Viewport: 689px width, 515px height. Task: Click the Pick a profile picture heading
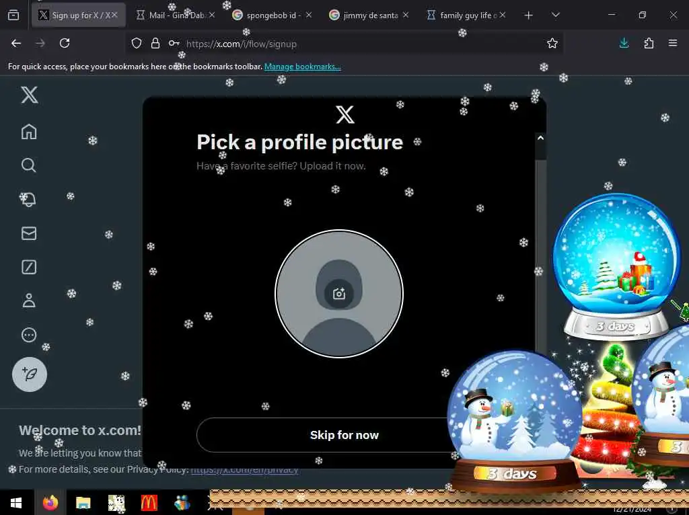coord(299,143)
